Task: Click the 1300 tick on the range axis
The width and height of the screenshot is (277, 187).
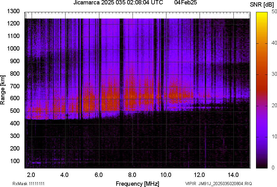Action: 13,11
